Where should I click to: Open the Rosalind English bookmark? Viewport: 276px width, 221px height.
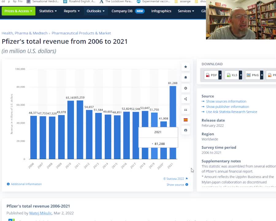tap(79, 2)
